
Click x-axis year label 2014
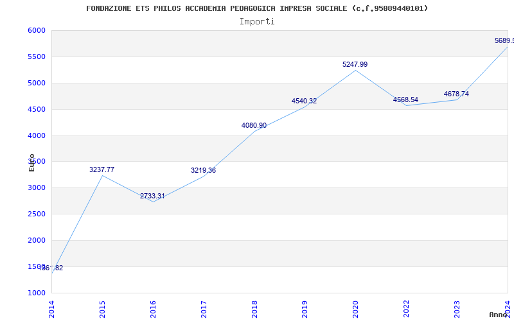point(51,309)
